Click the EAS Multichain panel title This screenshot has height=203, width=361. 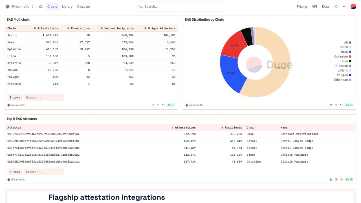point(18,19)
